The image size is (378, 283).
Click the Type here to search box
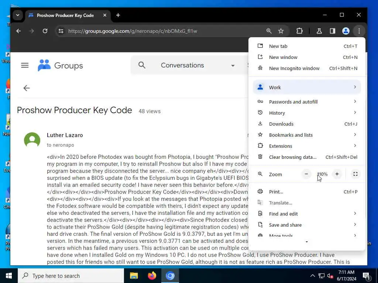point(71,276)
